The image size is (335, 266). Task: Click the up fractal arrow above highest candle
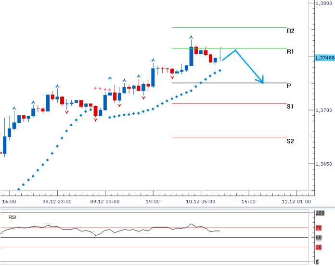(191, 37)
